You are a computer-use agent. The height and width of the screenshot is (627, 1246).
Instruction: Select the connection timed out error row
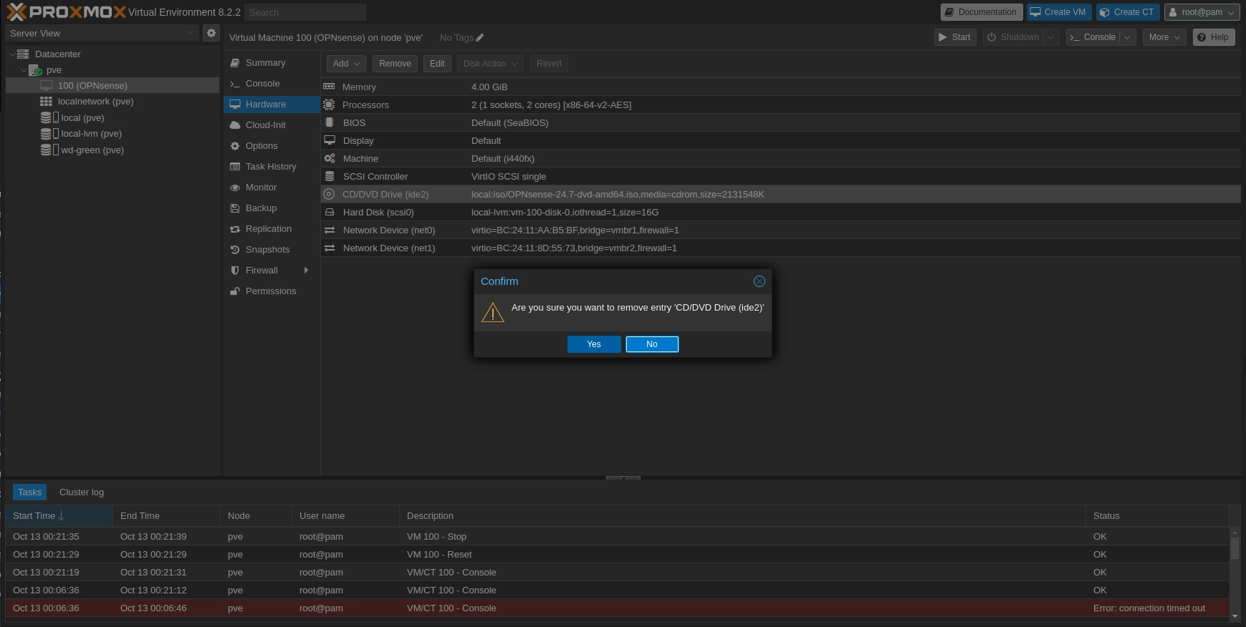pos(618,608)
